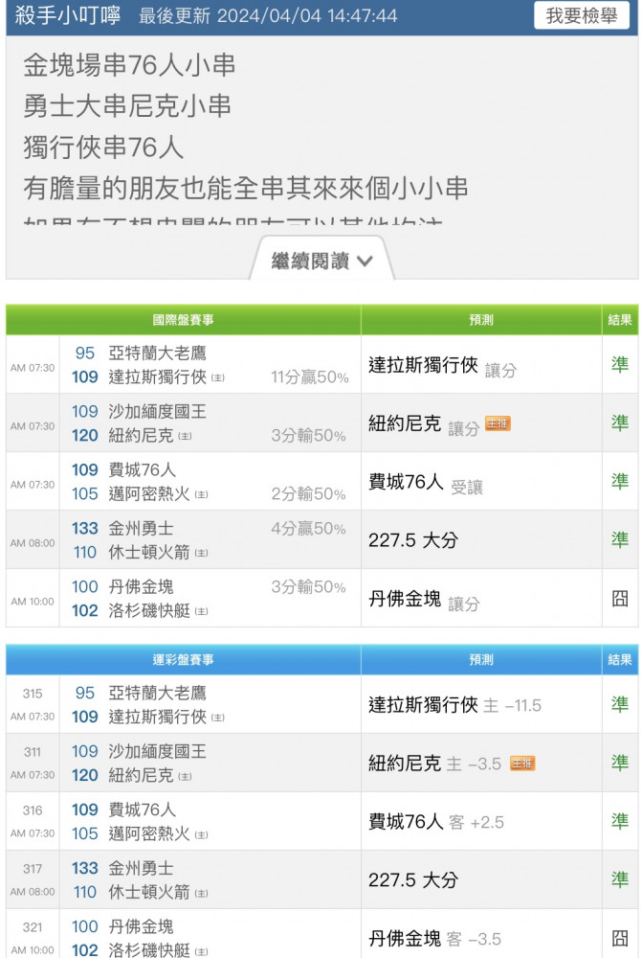Screen dimensions: 642x958
Task: Click the 準 result mark for 紐約尼克 讓分
Action: tap(619, 422)
